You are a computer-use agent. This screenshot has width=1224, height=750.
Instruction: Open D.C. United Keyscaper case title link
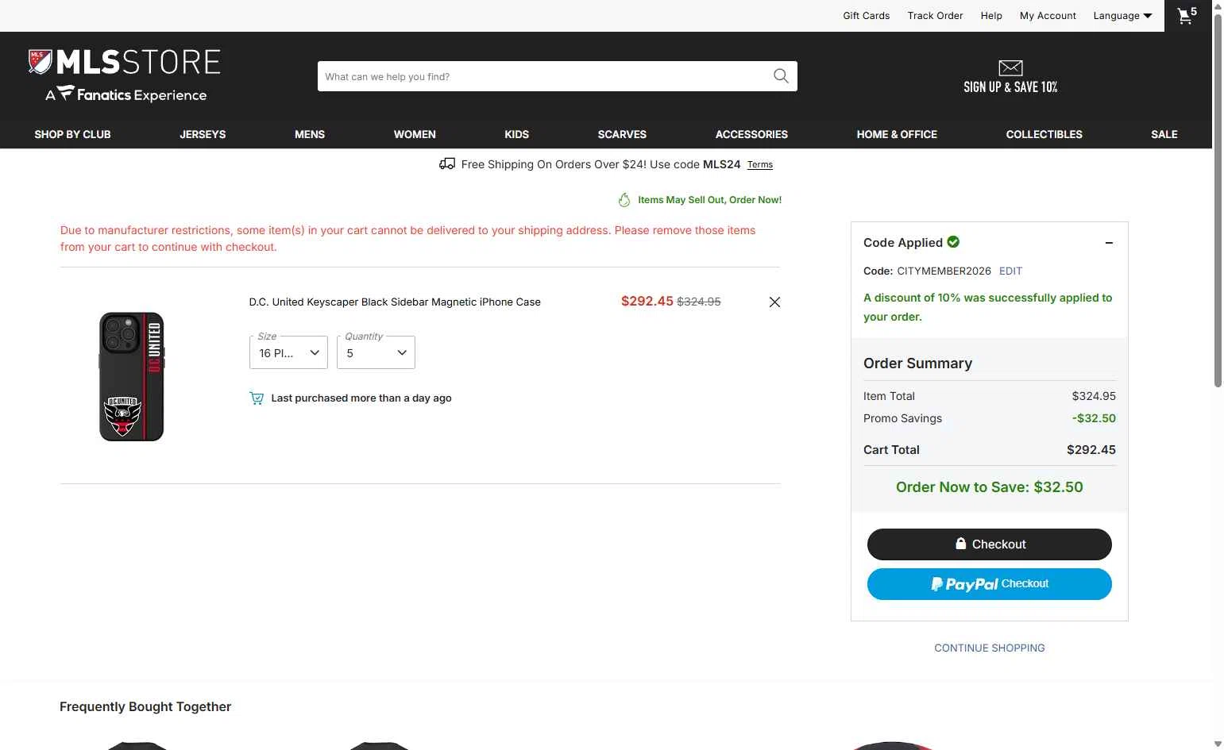(x=395, y=302)
